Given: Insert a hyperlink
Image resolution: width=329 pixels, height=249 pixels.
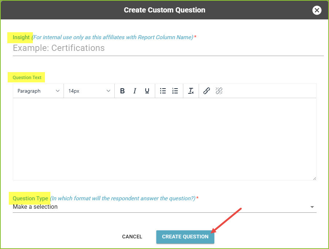Looking at the screenshot, I should [206, 91].
